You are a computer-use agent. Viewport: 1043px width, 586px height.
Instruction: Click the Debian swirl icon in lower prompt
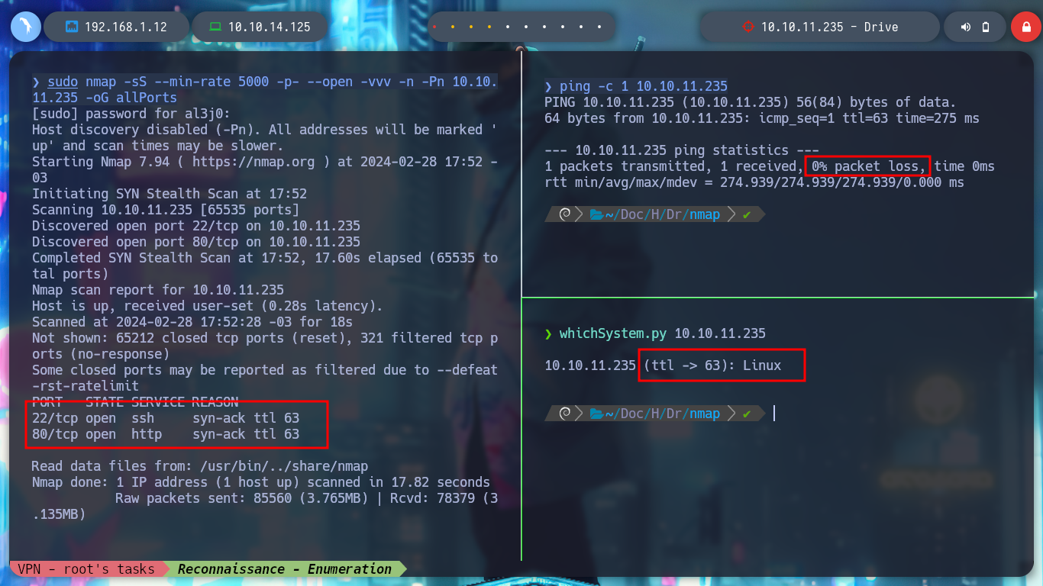(566, 414)
